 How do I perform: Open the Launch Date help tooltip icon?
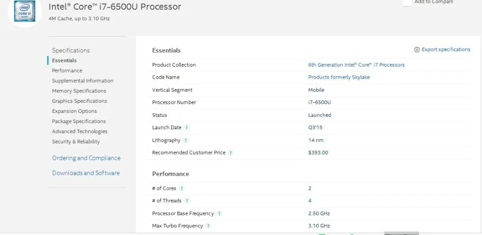click(x=186, y=127)
